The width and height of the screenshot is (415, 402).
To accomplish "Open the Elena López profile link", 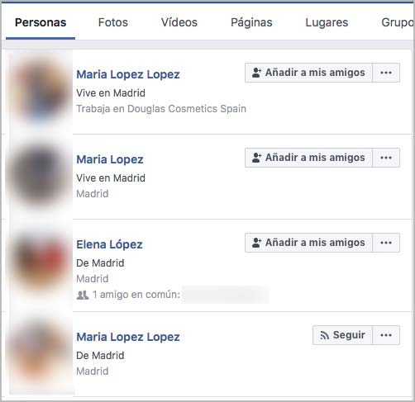I will (x=109, y=244).
